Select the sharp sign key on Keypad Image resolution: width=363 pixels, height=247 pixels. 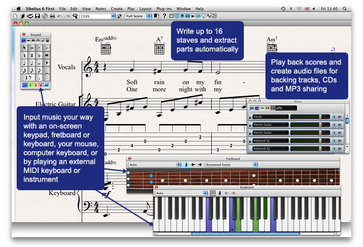(31, 56)
